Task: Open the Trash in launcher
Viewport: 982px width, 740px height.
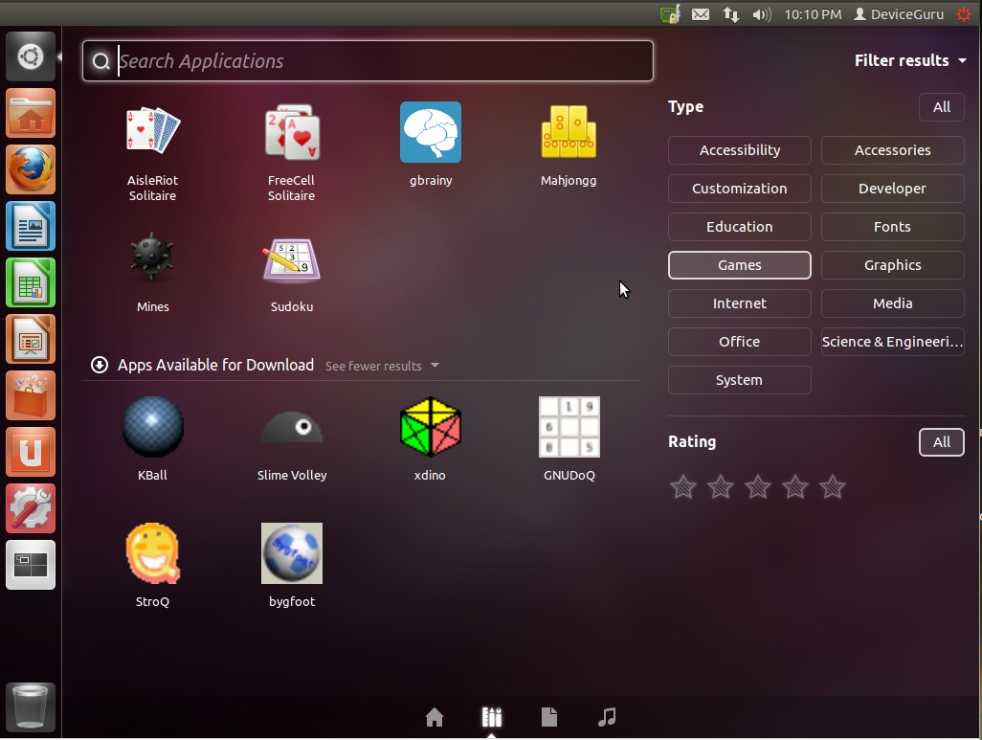Action: (x=31, y=706)
